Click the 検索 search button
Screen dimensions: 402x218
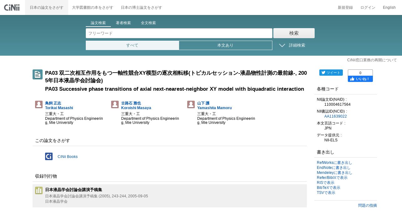coord(294,33)
